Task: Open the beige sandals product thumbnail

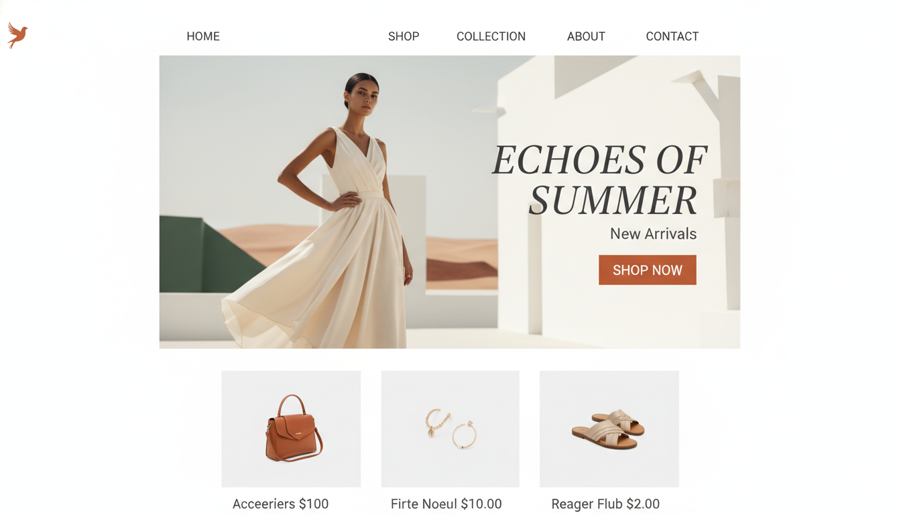Action: point(609,429)
